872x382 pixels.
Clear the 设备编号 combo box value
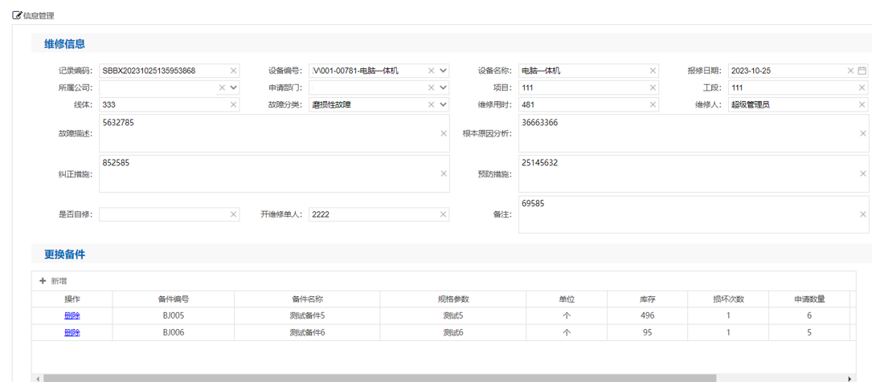[x=431, y=71]
